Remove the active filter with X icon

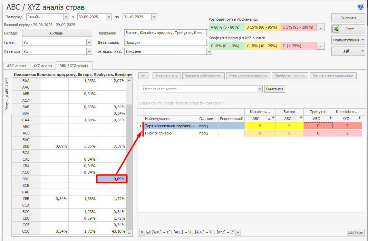pos(142,232)
